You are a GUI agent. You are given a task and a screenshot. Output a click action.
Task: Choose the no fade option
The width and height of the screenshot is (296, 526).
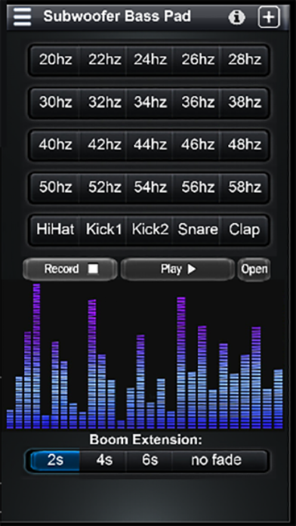[x=220, y=460]
